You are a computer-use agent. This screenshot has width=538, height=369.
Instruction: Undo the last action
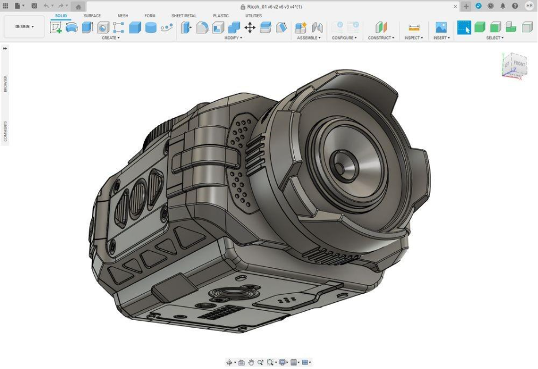click(x=46, y=6)
